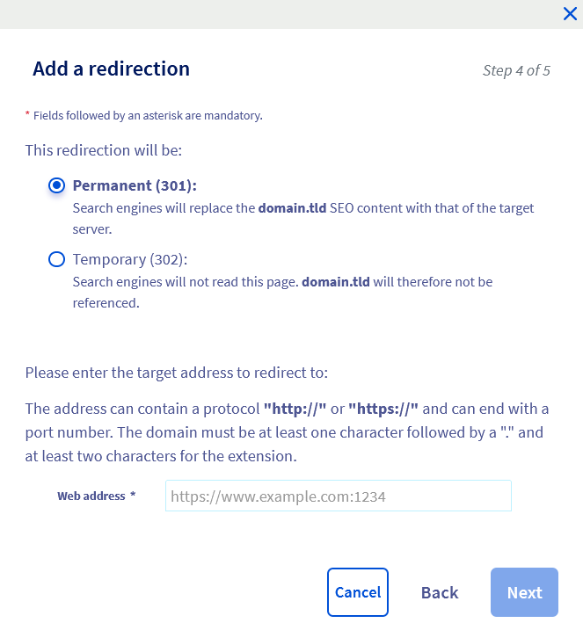Click the "Web address *" field label
This screenshot has height=623, width=583.
(97, 496)
